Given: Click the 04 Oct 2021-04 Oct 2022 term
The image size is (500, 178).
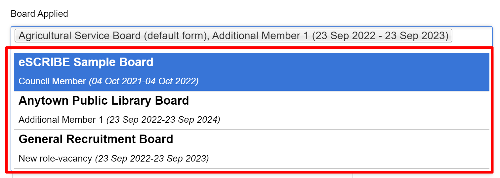Looking at the screenshot, I should (x=144, y=81).
